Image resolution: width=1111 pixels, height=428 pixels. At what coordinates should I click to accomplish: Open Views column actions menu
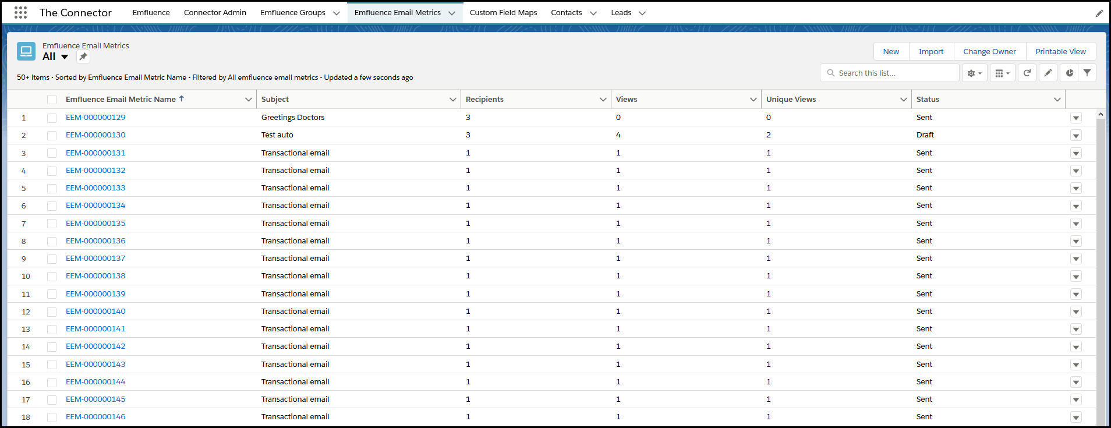[x=753, y=100]
